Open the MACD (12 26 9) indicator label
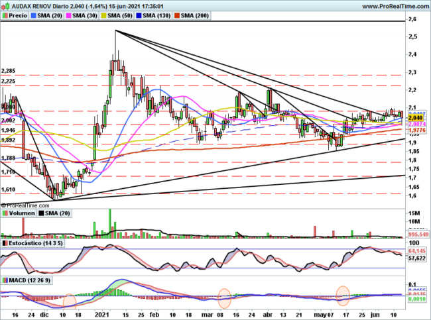The height and width of the screenshot is (320, 431). click(x=27, y=280)
